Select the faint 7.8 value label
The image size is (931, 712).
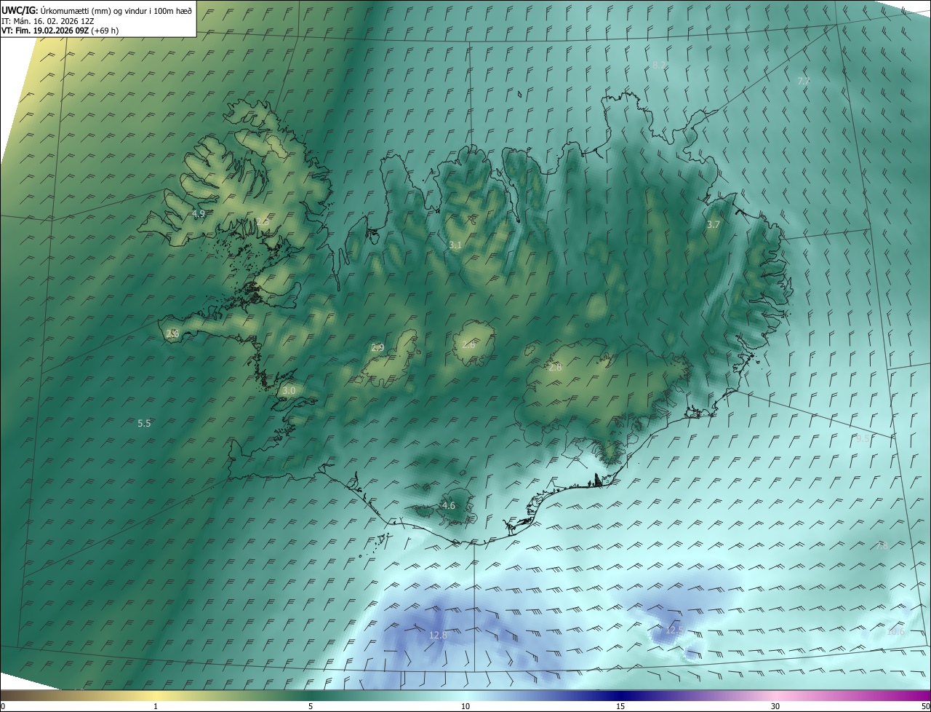coord(883,545)
